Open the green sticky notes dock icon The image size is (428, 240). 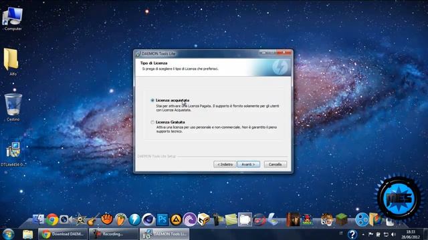pyautogui.click(x=231, y=219)
